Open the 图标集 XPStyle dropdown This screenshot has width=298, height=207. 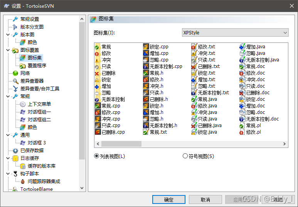(x=235, y=32)
